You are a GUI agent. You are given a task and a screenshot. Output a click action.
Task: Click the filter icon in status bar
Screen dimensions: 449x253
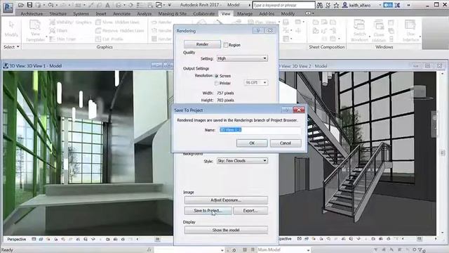click(421, 250)
